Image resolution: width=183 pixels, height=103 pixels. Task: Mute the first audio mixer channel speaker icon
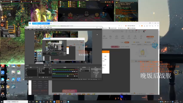[75, 72]
